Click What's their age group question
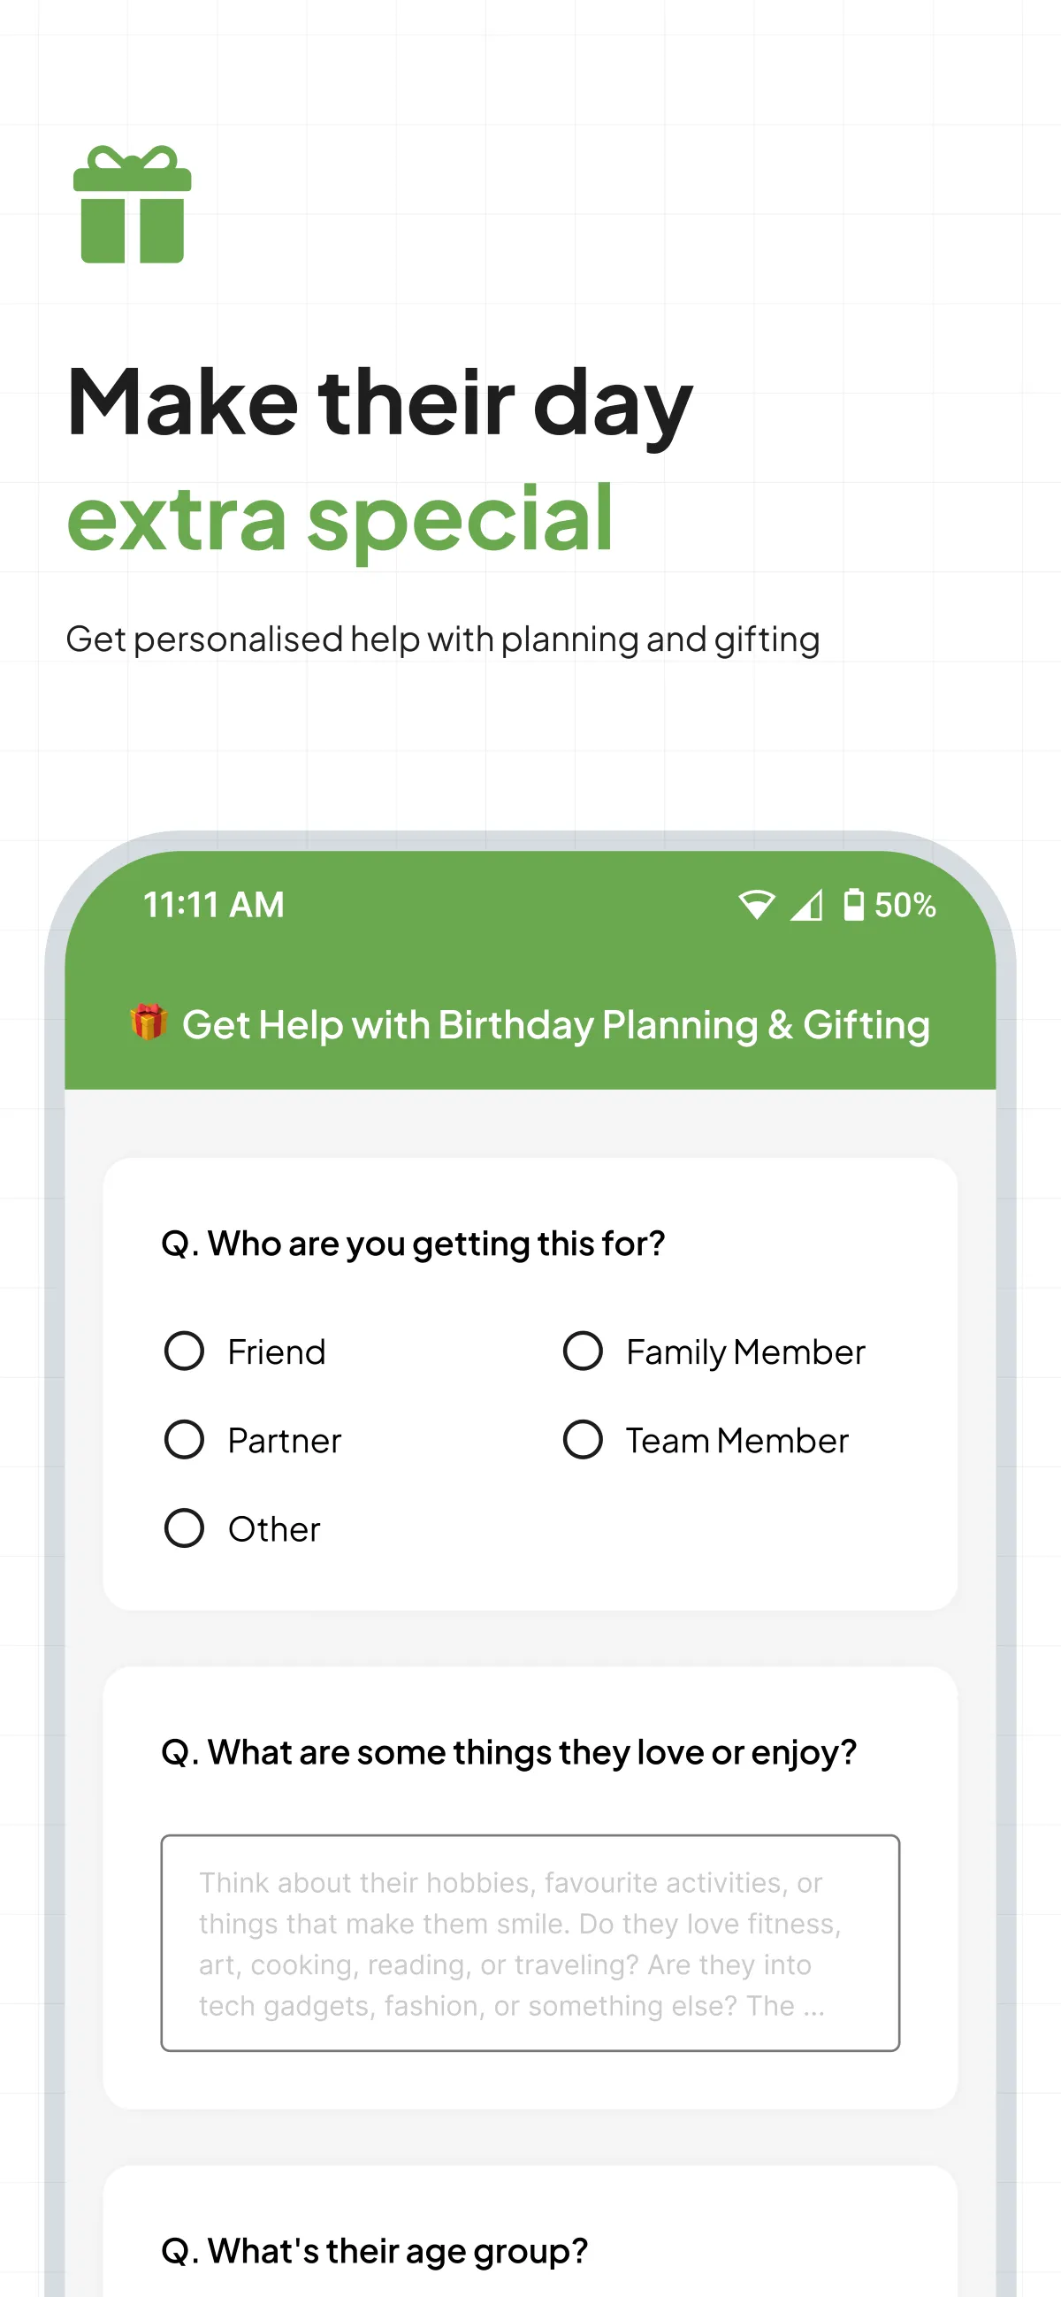1061x2297 pixels. click(x=375, y=2251)
